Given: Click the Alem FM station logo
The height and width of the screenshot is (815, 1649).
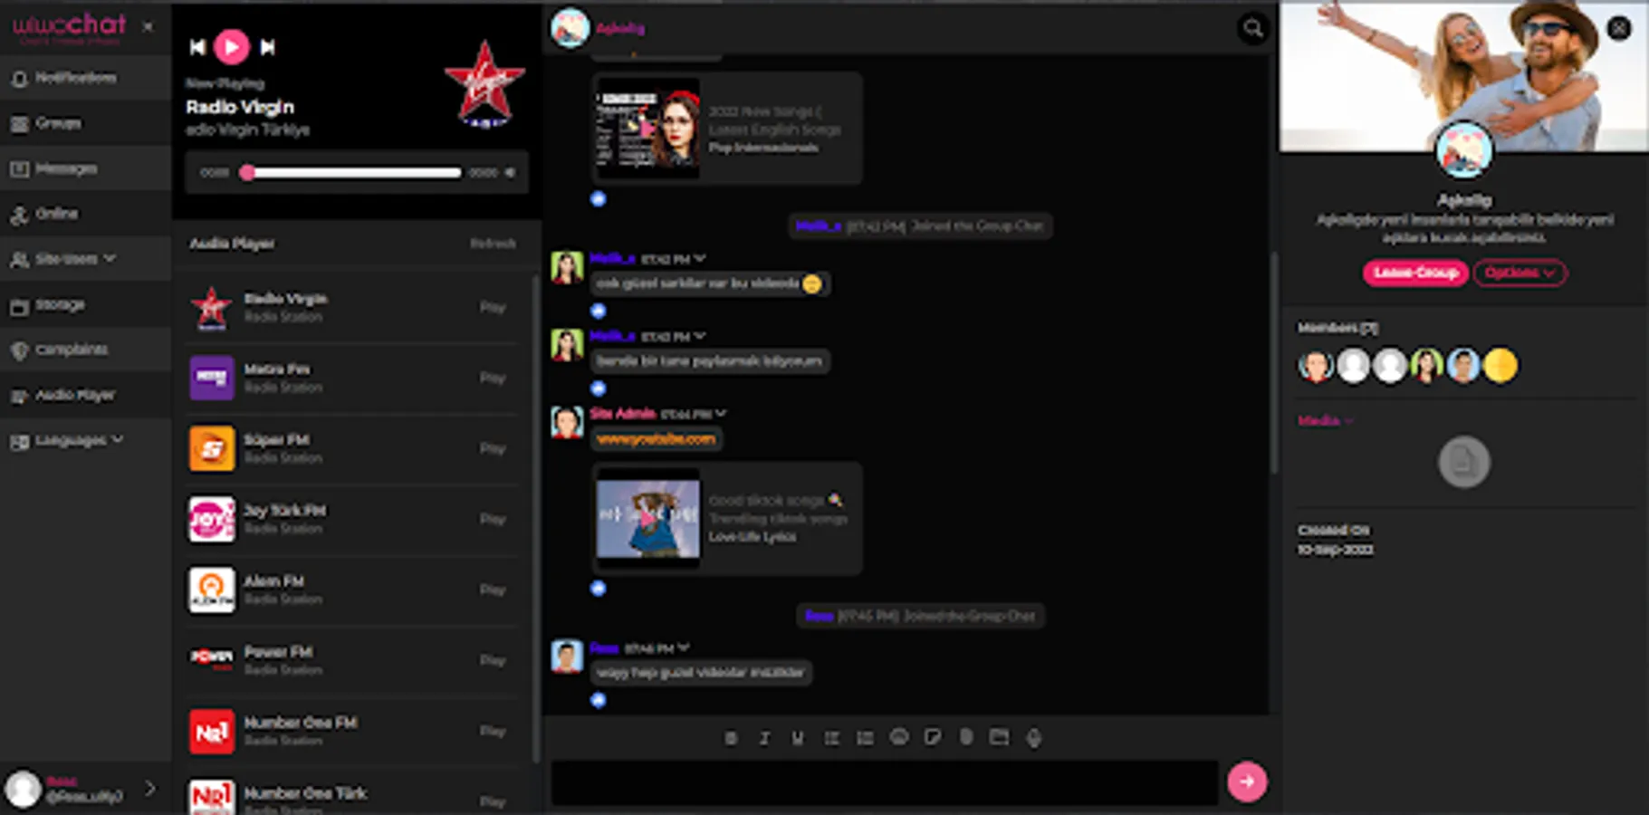Looking at the screenshot, I should tap(211, 590).
